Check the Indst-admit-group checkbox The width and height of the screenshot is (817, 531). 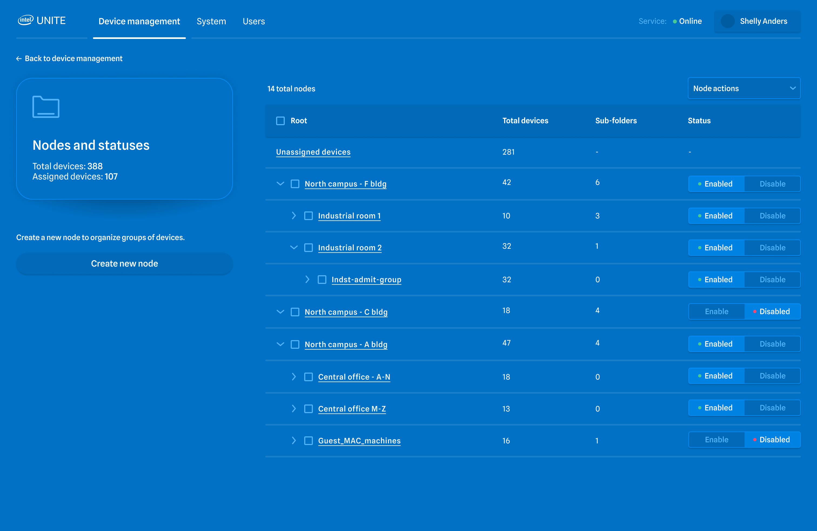tap(322, 279)
